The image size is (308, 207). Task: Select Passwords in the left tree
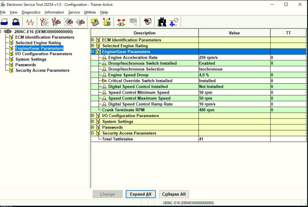(26, 65)
